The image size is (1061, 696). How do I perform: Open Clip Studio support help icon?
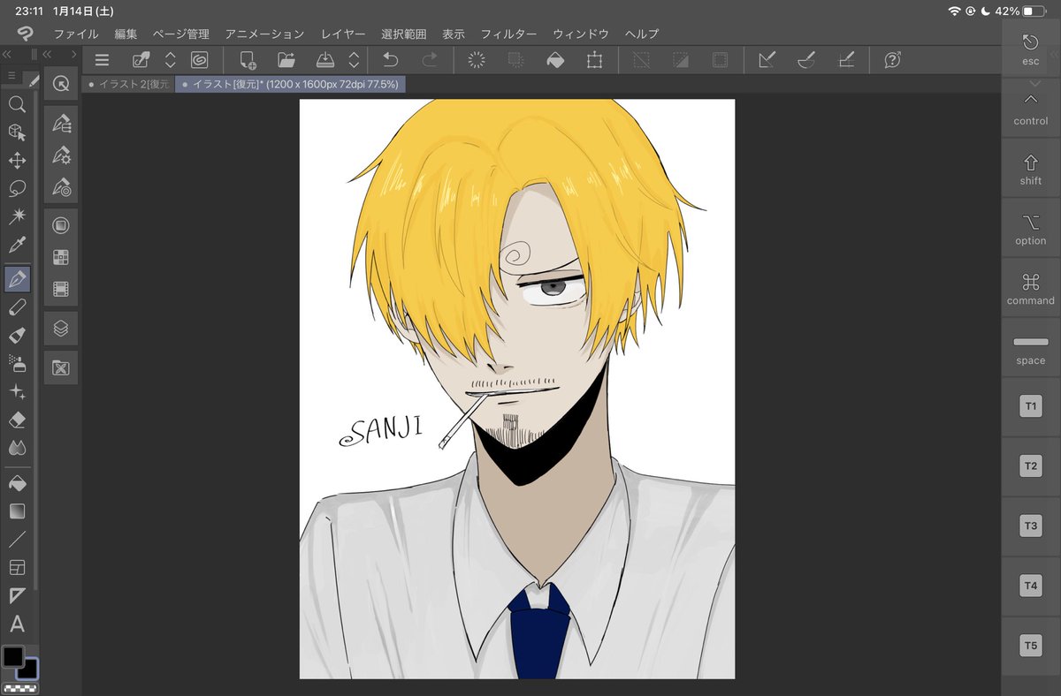tap(893, 60)
